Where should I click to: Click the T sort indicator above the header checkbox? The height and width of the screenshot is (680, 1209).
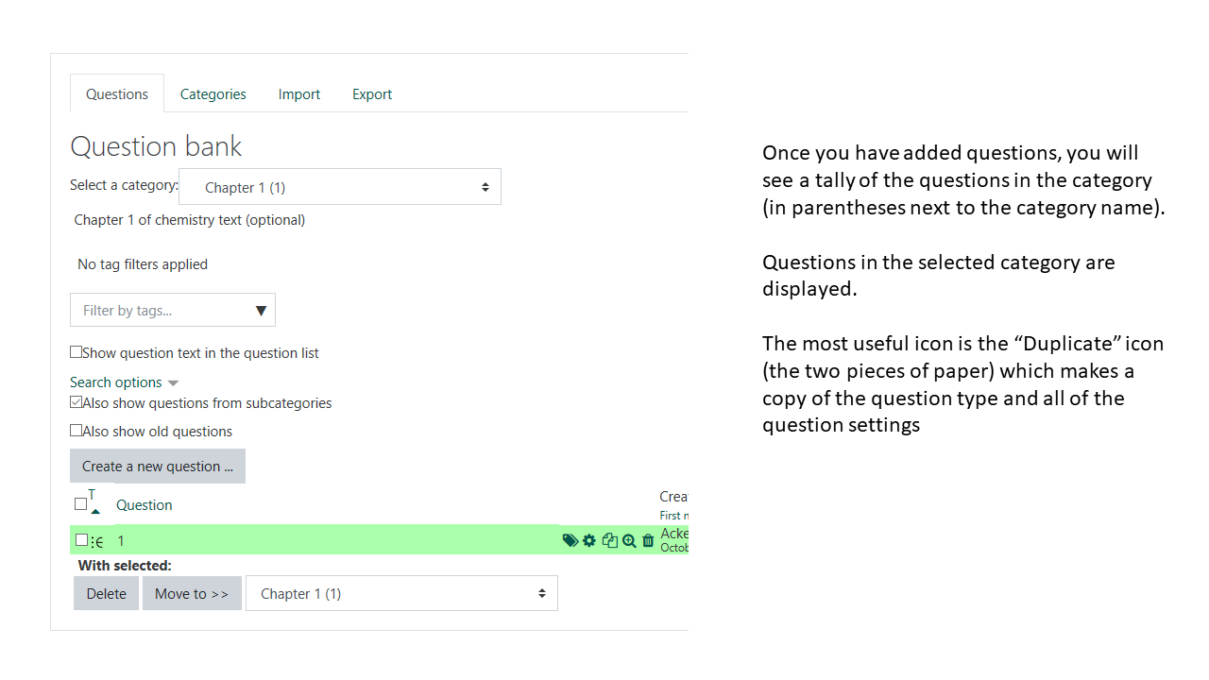coord(91,493)
